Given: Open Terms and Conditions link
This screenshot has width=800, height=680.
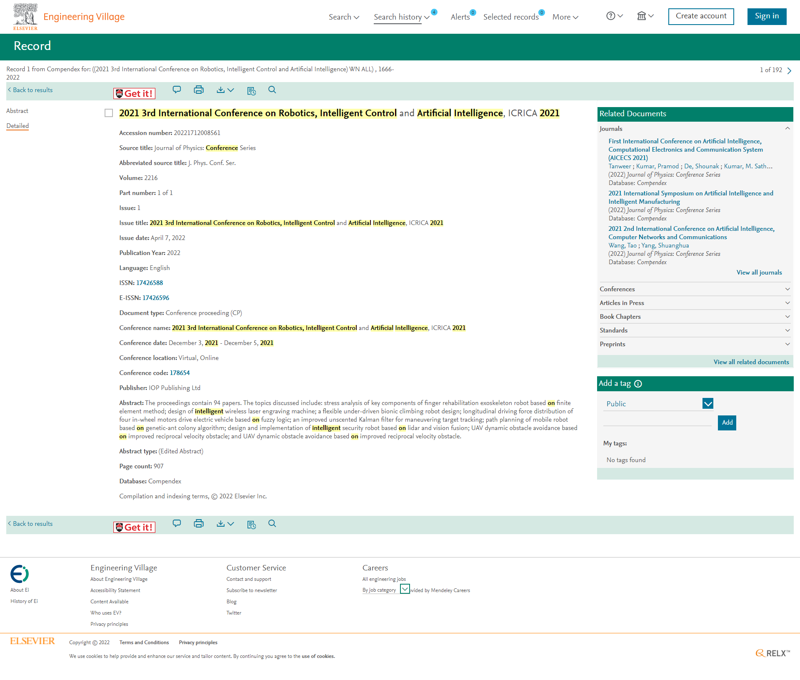Looking at the screenshot, I should coord(144,642).
